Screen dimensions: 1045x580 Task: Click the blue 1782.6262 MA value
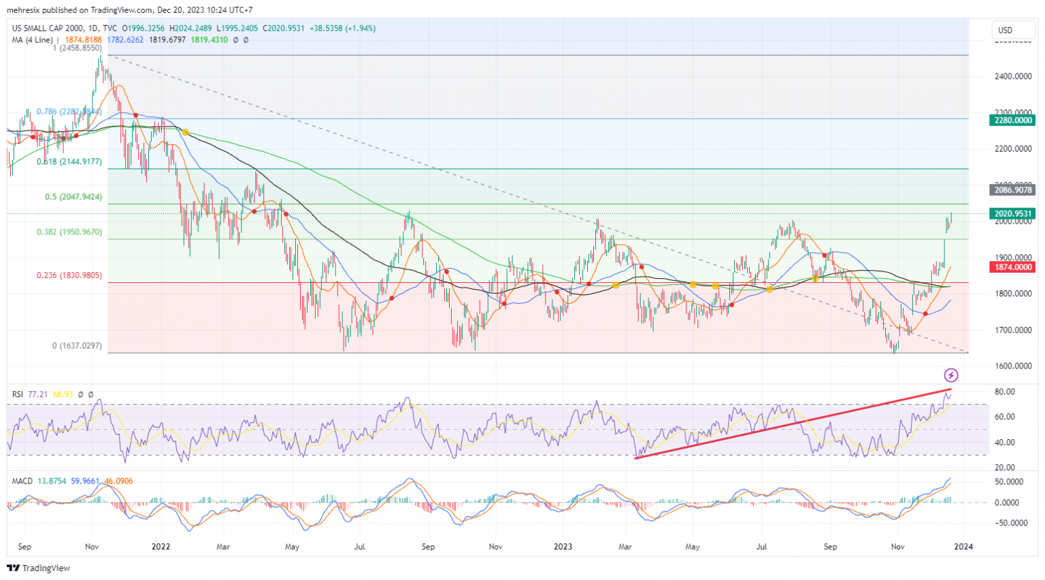[125, 40]
